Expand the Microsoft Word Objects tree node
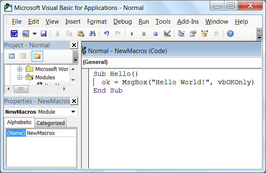This screenshot has width=266, height=173. coord(20,69)
